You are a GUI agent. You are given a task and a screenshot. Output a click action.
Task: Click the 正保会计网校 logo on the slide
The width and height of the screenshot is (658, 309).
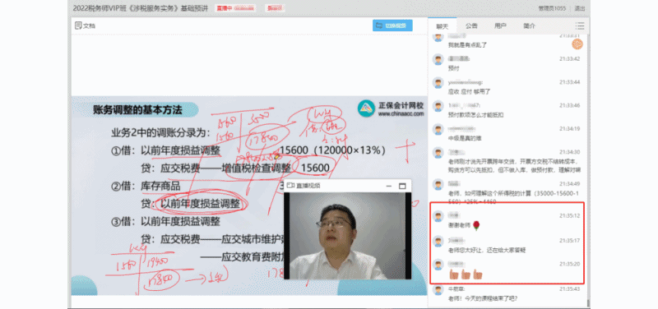pyautogui.click(x=391, y=108)
